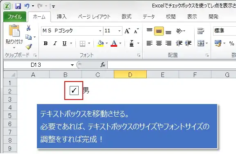Open the Borders dropdown arrow
The height and width of the screenshot is (154, 236).
tap(89, 43)
